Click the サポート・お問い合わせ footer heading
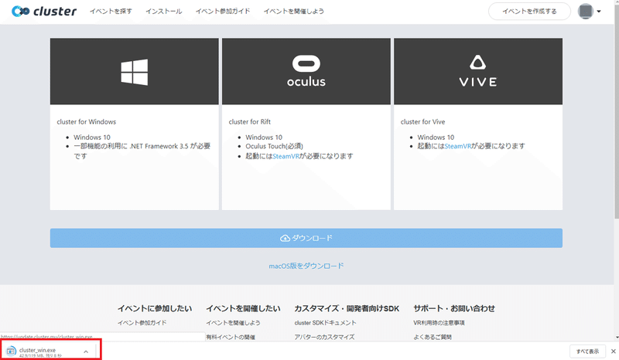619x360 pixels. click(x=454, y=308)
